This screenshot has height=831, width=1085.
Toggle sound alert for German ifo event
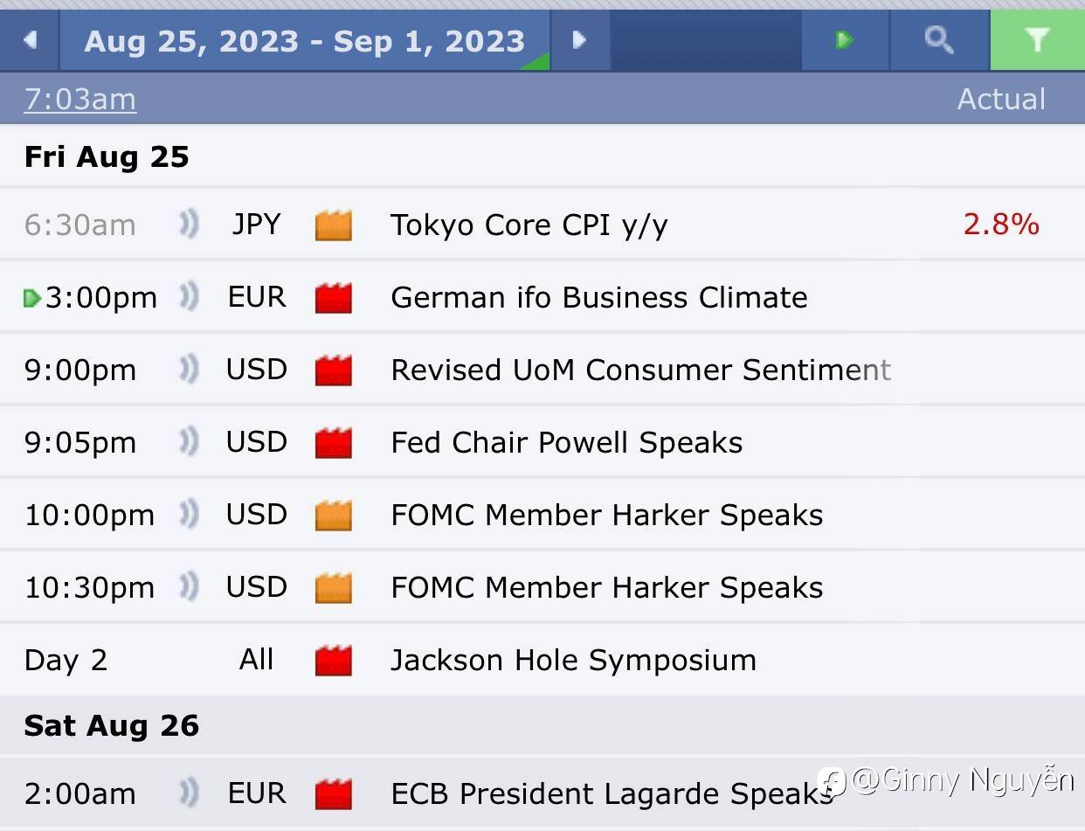189,298
